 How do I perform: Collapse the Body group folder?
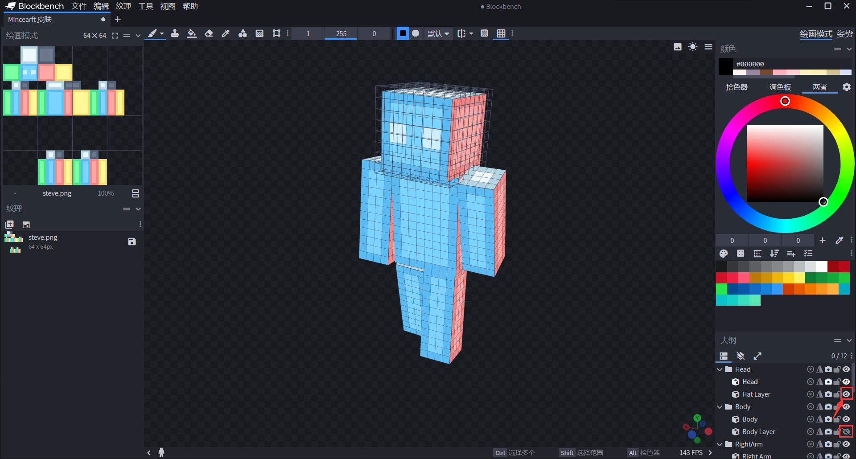pyautogui.click(x=720, y=407)
